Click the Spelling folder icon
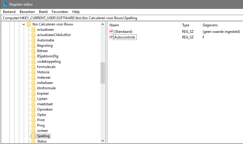Screen dimensions: 243x144 [x=34, y=136]
